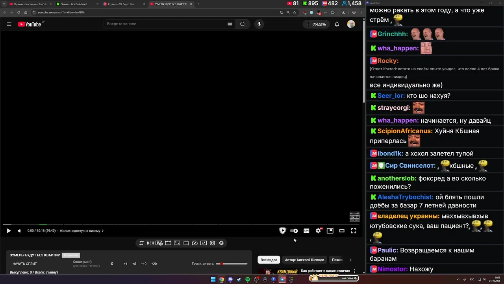Start voice search with the microphone

point(259,24)
